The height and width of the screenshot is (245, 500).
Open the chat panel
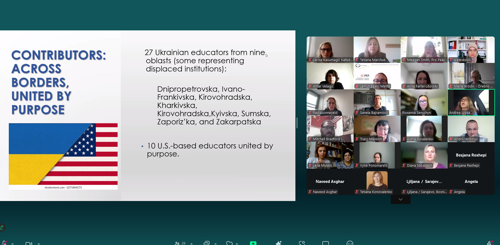click(206, 243)
